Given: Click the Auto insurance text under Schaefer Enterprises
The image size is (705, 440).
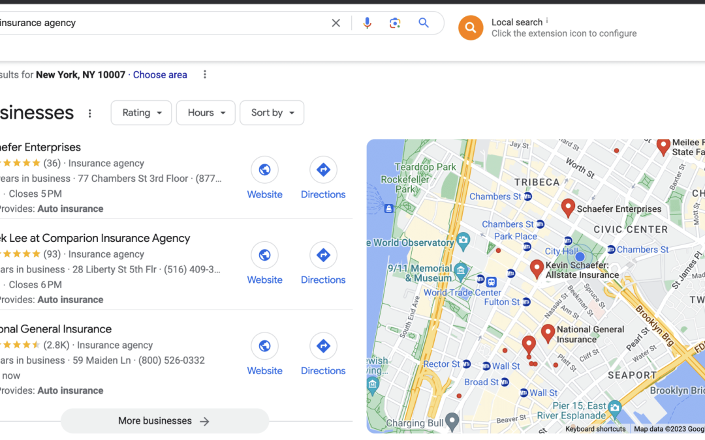Looking at the screenshot, I should point(70,209).
